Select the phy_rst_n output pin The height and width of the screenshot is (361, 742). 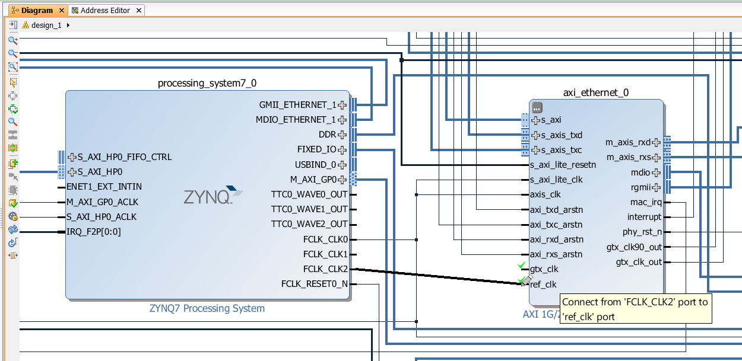click(642, 232)
